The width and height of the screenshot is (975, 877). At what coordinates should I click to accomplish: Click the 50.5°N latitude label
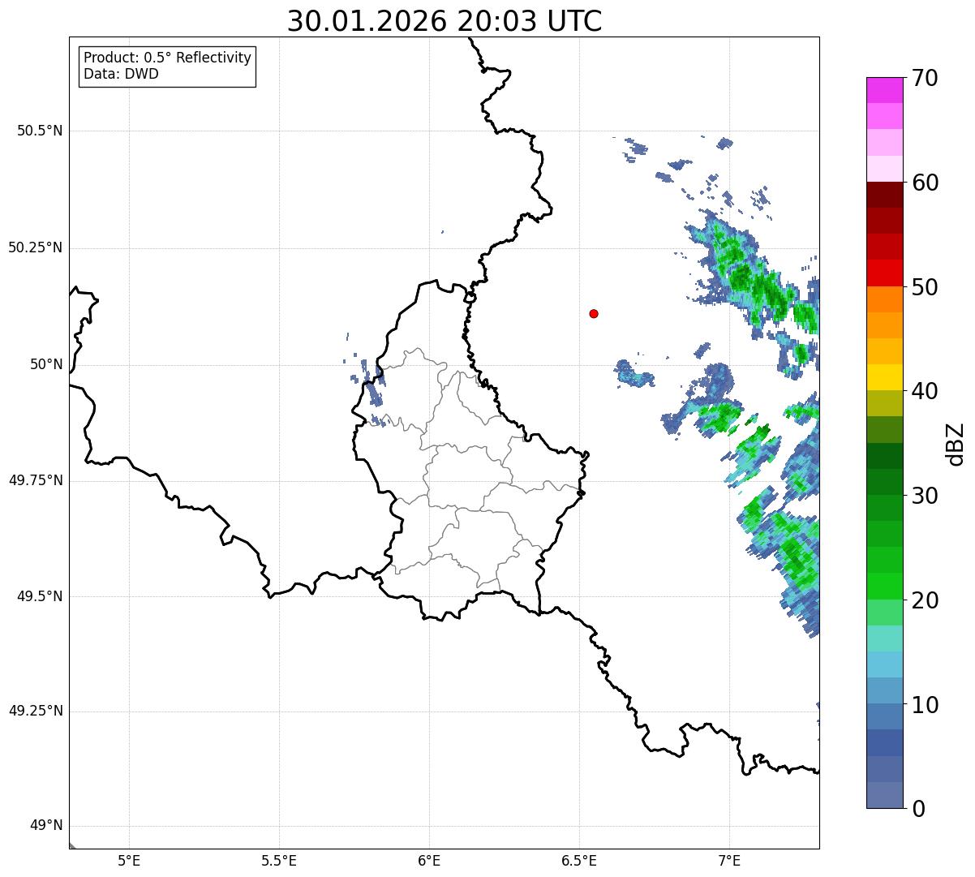pyautogui.click(x=40, y=131)
